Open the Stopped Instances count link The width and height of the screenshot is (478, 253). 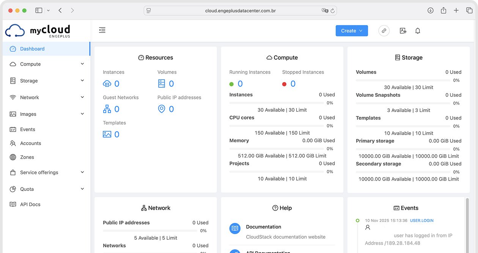tap(293, 84)
